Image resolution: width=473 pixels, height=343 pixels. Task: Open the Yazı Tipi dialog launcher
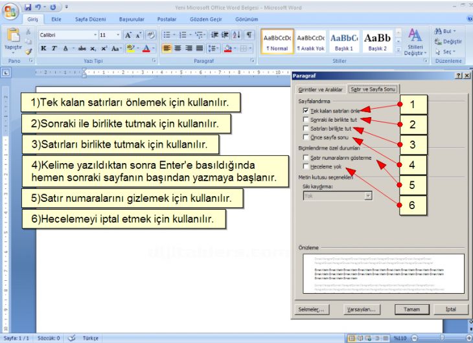[x=154, y=61]
